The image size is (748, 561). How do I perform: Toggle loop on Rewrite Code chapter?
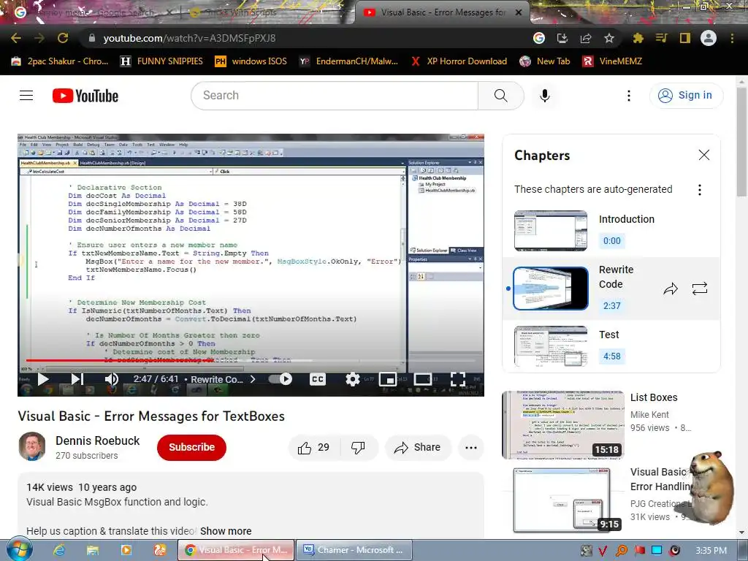pos(699,289)
